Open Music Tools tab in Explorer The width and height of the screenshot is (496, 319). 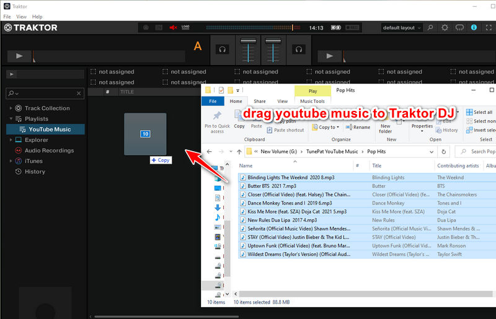click(312, 101)
